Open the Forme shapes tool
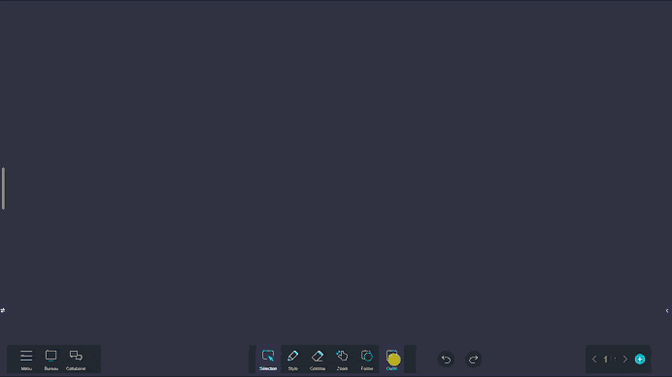Image resolution: width=672 pixels, height=377 pixels. coord(367,359)
